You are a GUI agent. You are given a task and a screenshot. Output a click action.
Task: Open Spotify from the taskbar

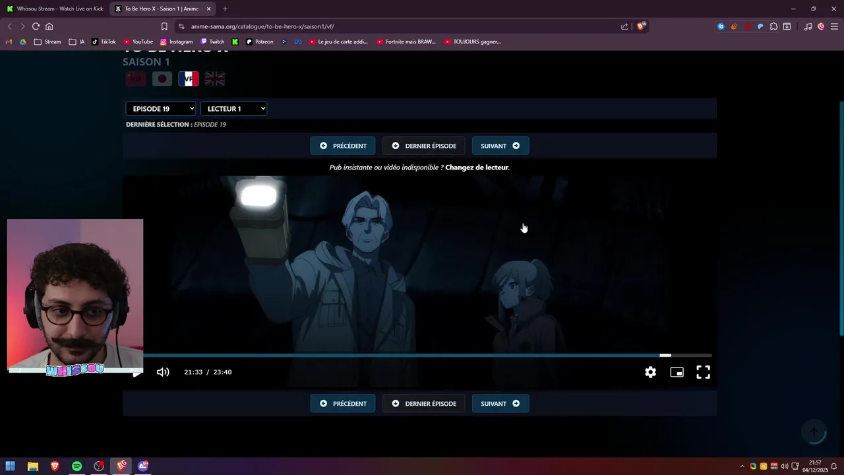(76, 466)
